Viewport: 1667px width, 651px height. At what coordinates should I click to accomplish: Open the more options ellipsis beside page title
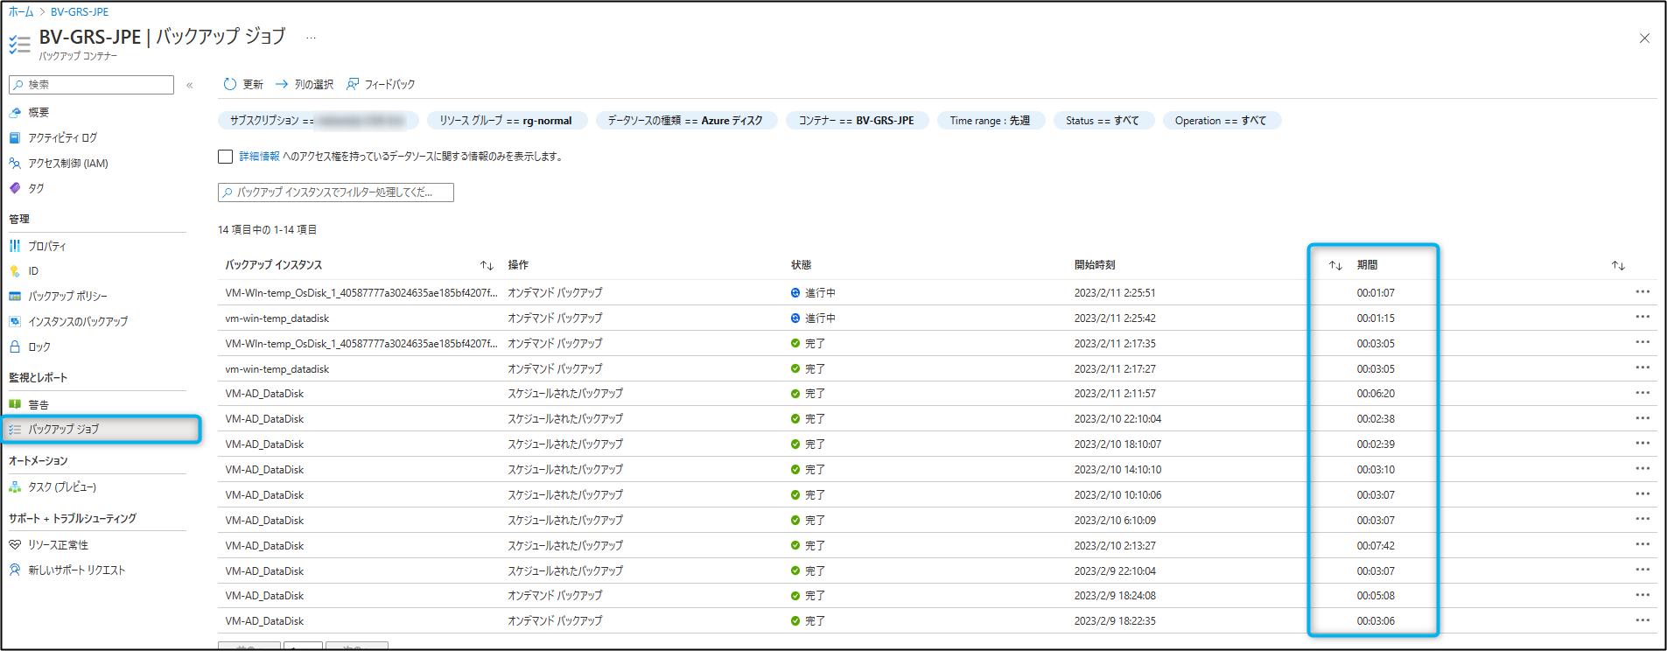(311, 38)
